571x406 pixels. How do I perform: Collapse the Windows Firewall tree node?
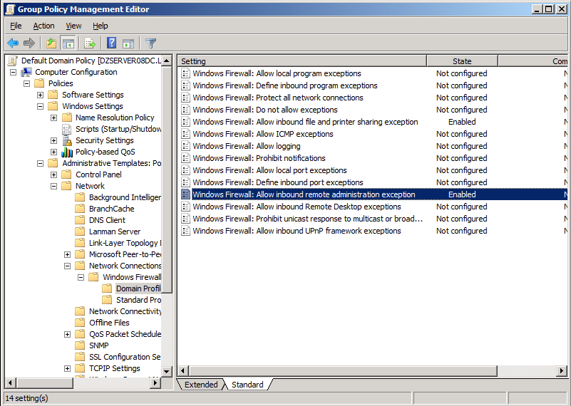[x=81, y=277]
